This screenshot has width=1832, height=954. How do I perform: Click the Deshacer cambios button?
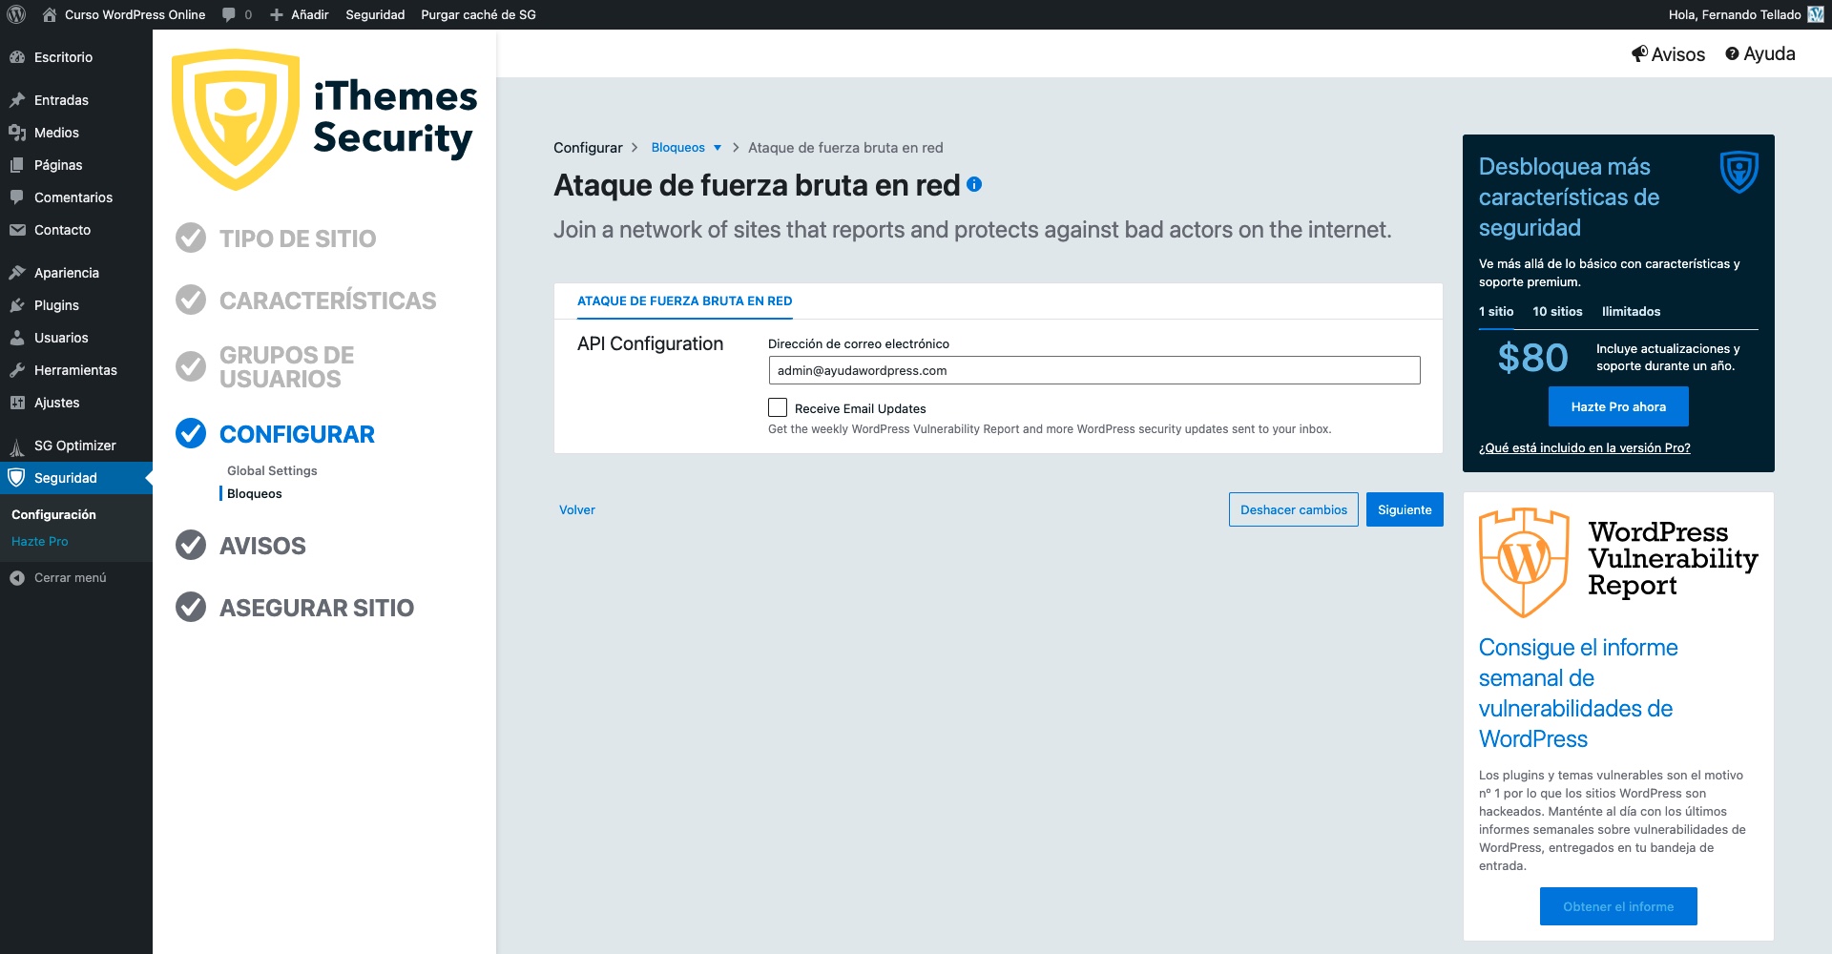[1294, 509]
